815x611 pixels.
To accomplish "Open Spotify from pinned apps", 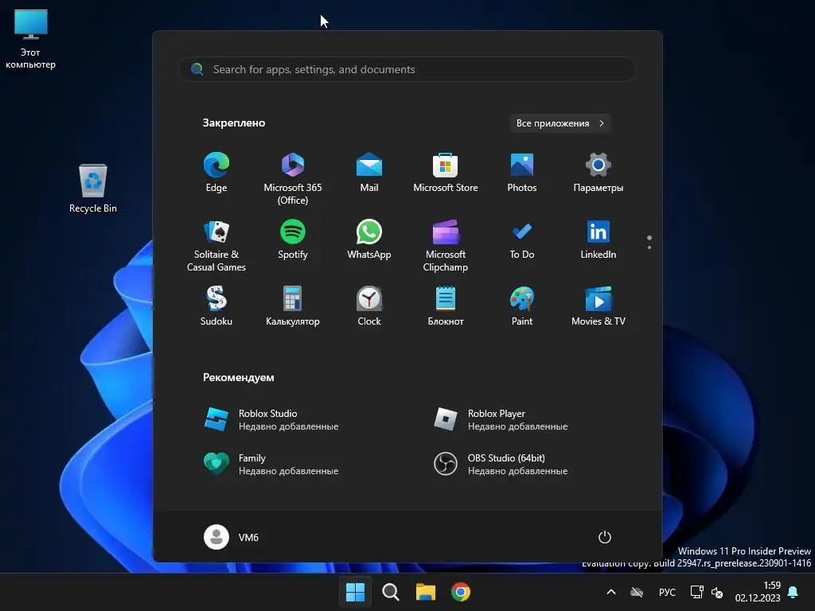I will pyautogui.click(x=293, y=240).
